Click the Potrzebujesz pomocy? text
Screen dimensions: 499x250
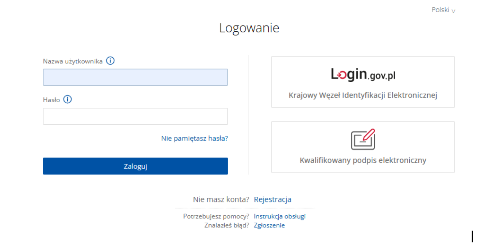(216, 216)
